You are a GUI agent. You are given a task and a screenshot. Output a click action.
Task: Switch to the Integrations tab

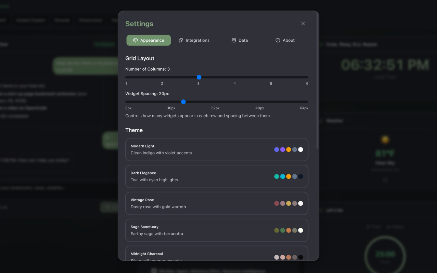point(194,40)
